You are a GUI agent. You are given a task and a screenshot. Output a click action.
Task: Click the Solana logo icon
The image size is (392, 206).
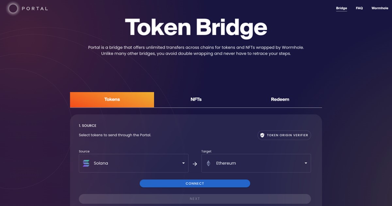coord(86,163)
